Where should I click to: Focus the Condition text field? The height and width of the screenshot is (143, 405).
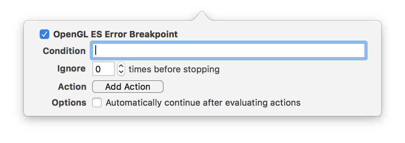(229, 51)
